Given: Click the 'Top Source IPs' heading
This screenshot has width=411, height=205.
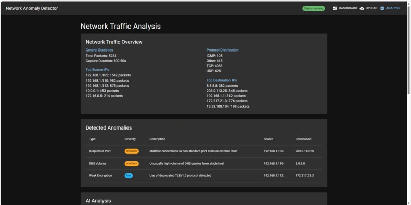Looking at the screenshot, I should click(97, 70).
